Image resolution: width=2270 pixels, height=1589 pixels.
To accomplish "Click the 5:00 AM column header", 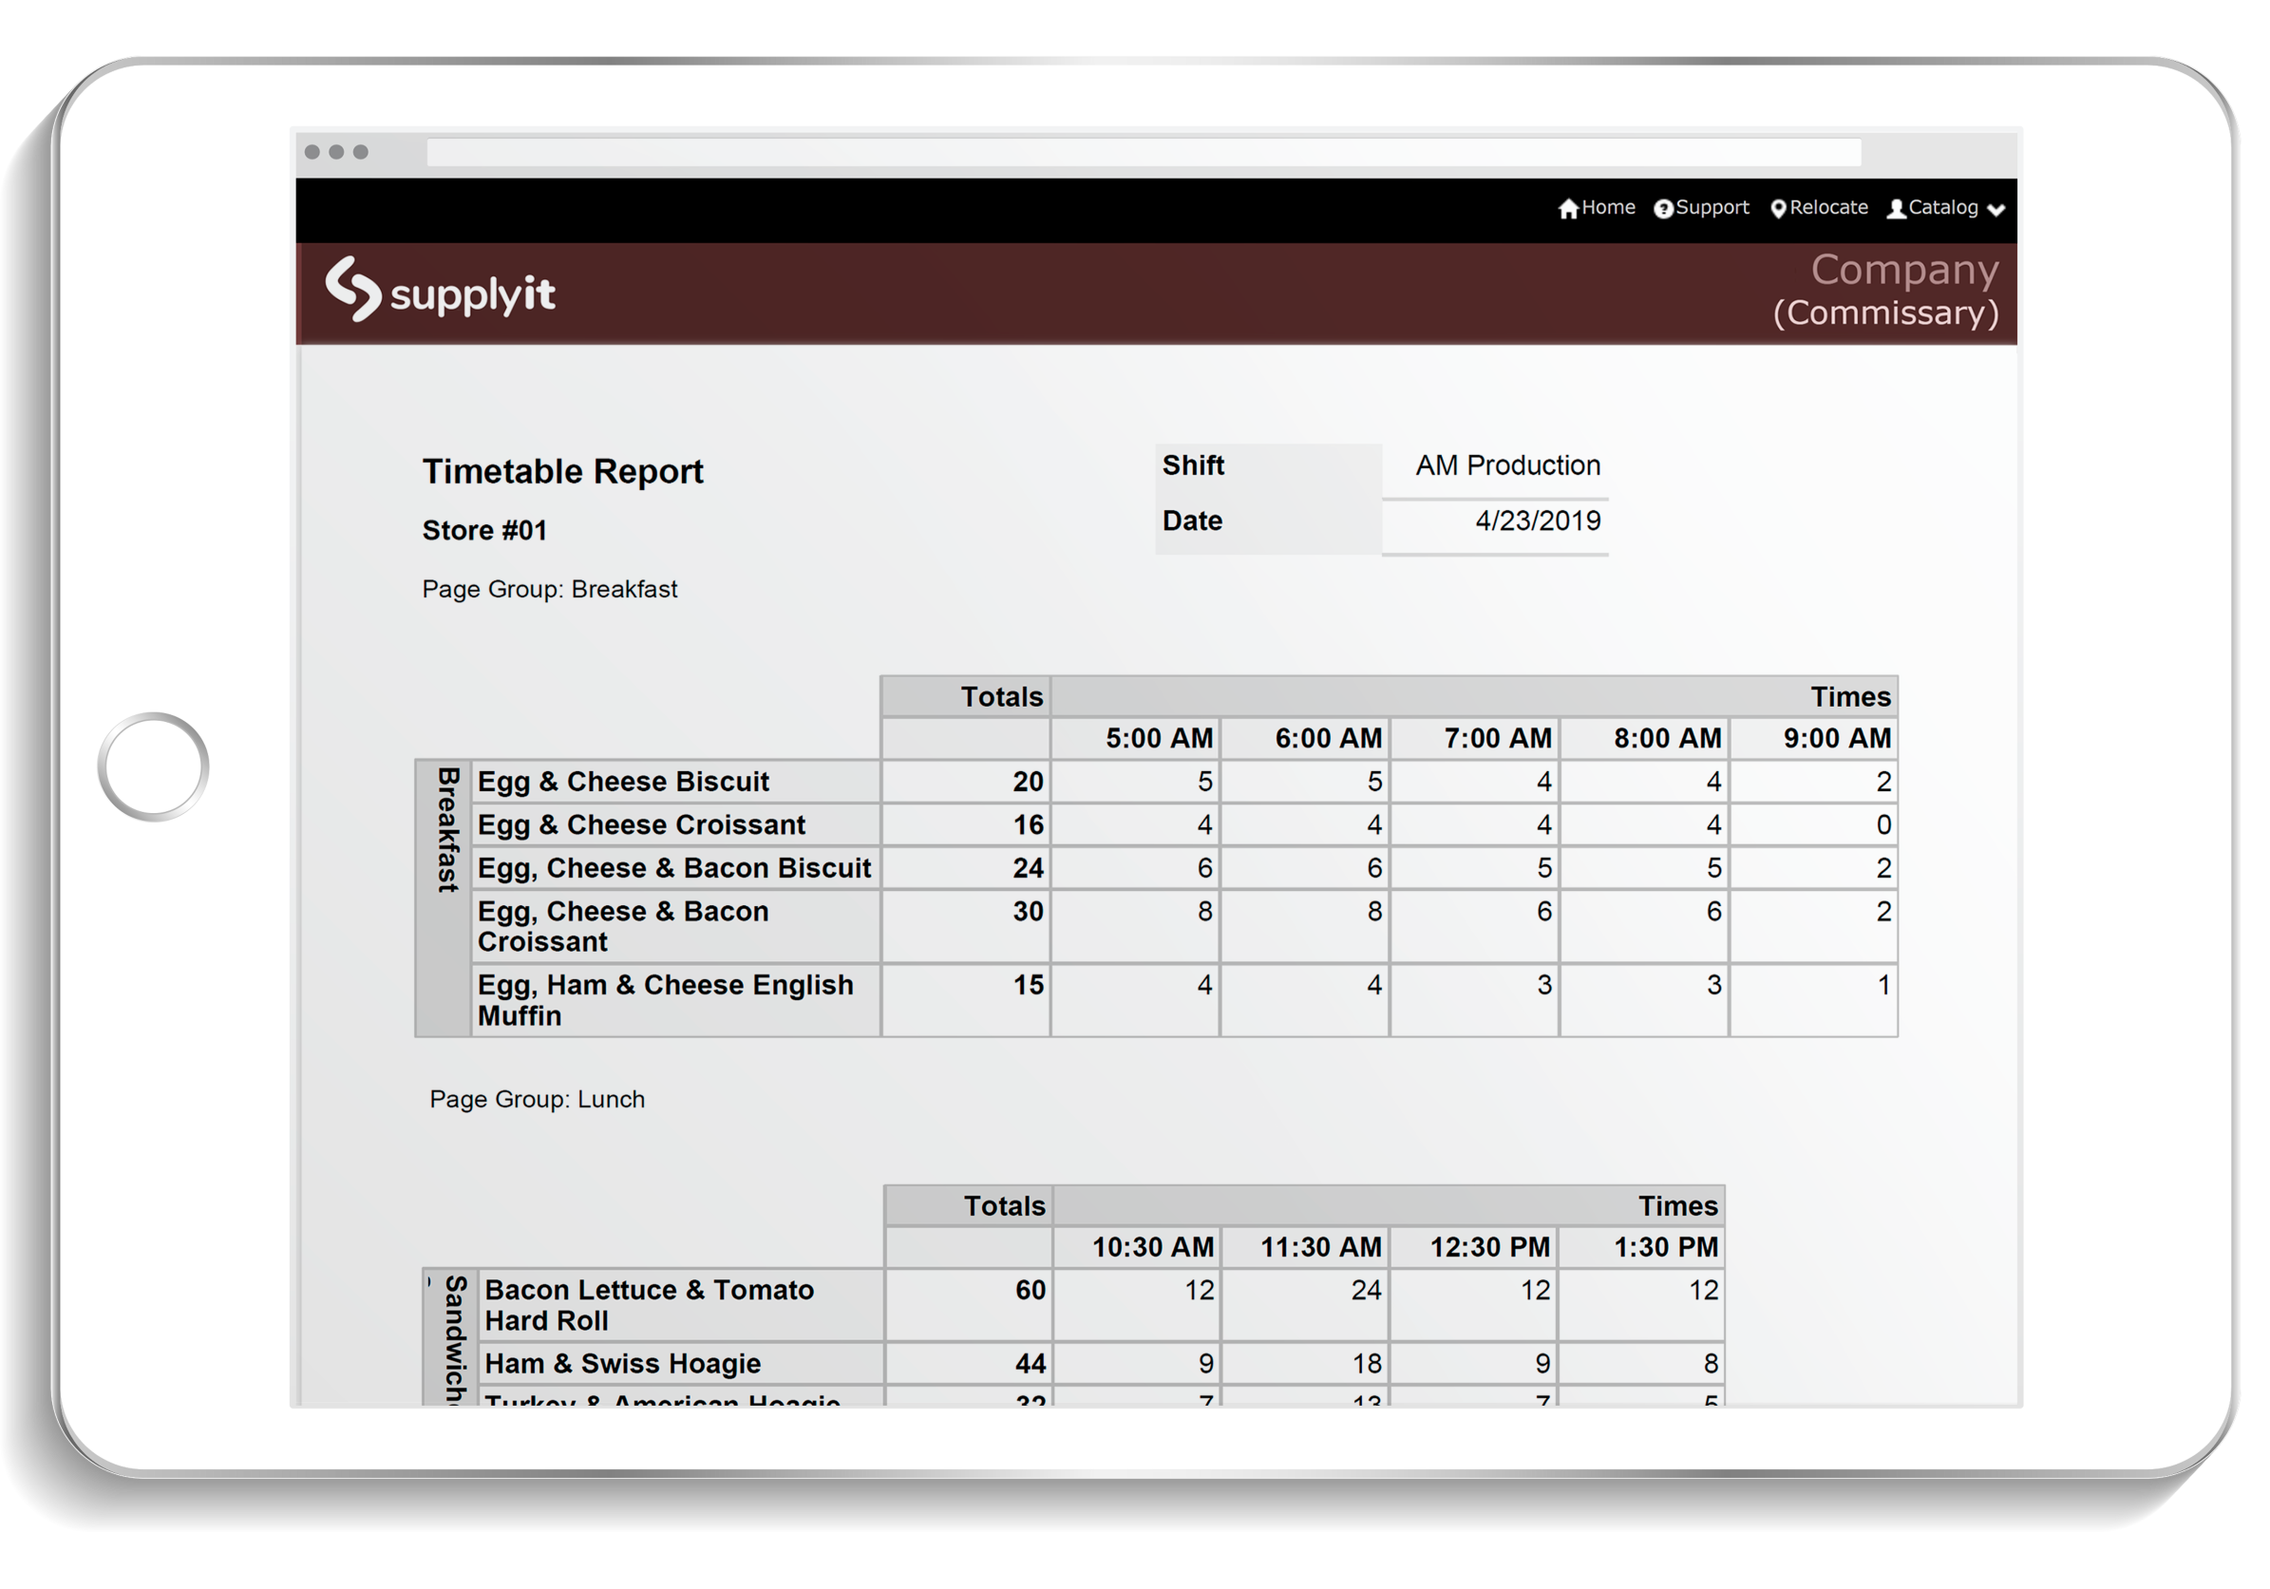I will (x=1162, y=738).
